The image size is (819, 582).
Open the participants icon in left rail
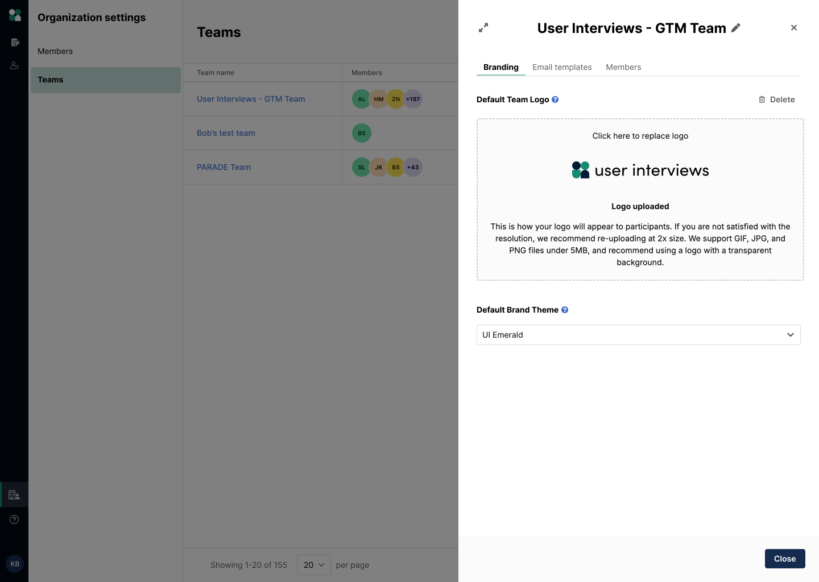coord(15,65)
